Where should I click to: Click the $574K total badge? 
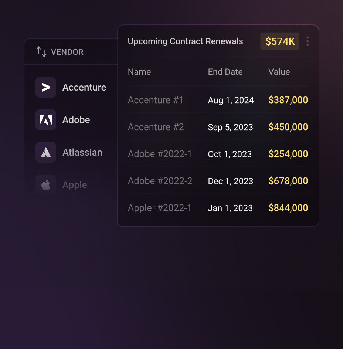tap(280, 41)
